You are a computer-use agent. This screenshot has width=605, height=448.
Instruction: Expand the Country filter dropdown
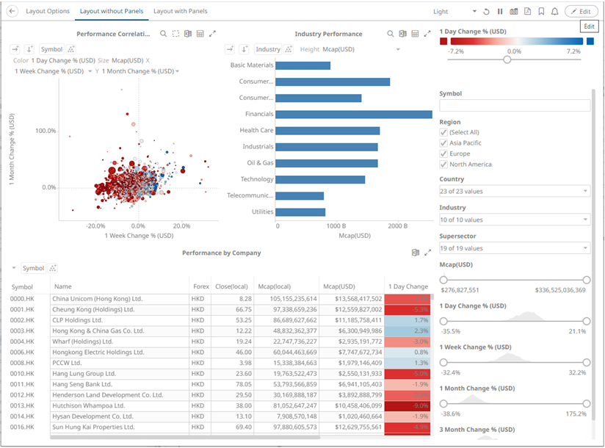tap(514, 191)
